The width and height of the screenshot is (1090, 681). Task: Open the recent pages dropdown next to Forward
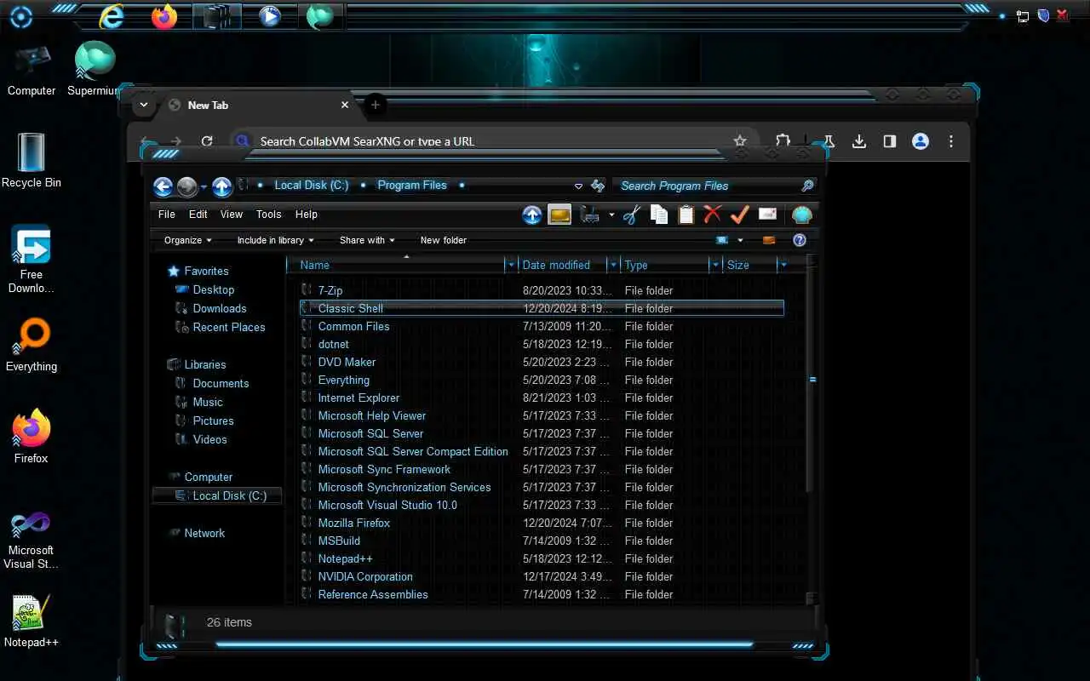(204, 187)
